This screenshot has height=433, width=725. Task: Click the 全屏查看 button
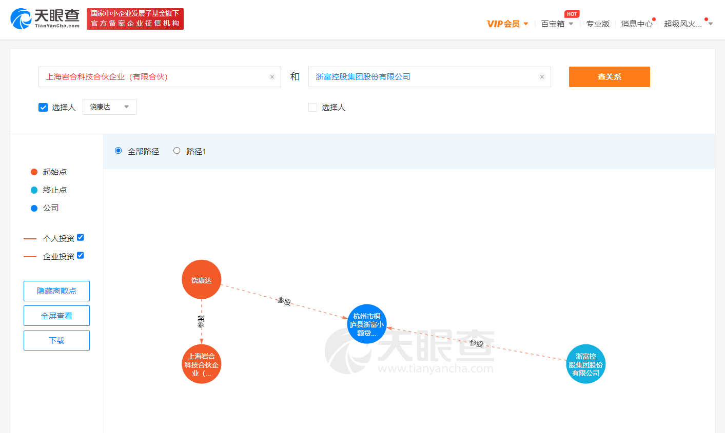[56, 316]
